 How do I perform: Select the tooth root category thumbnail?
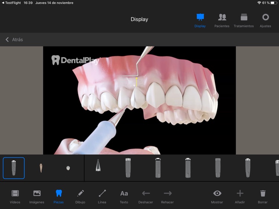tap(41, 168)
